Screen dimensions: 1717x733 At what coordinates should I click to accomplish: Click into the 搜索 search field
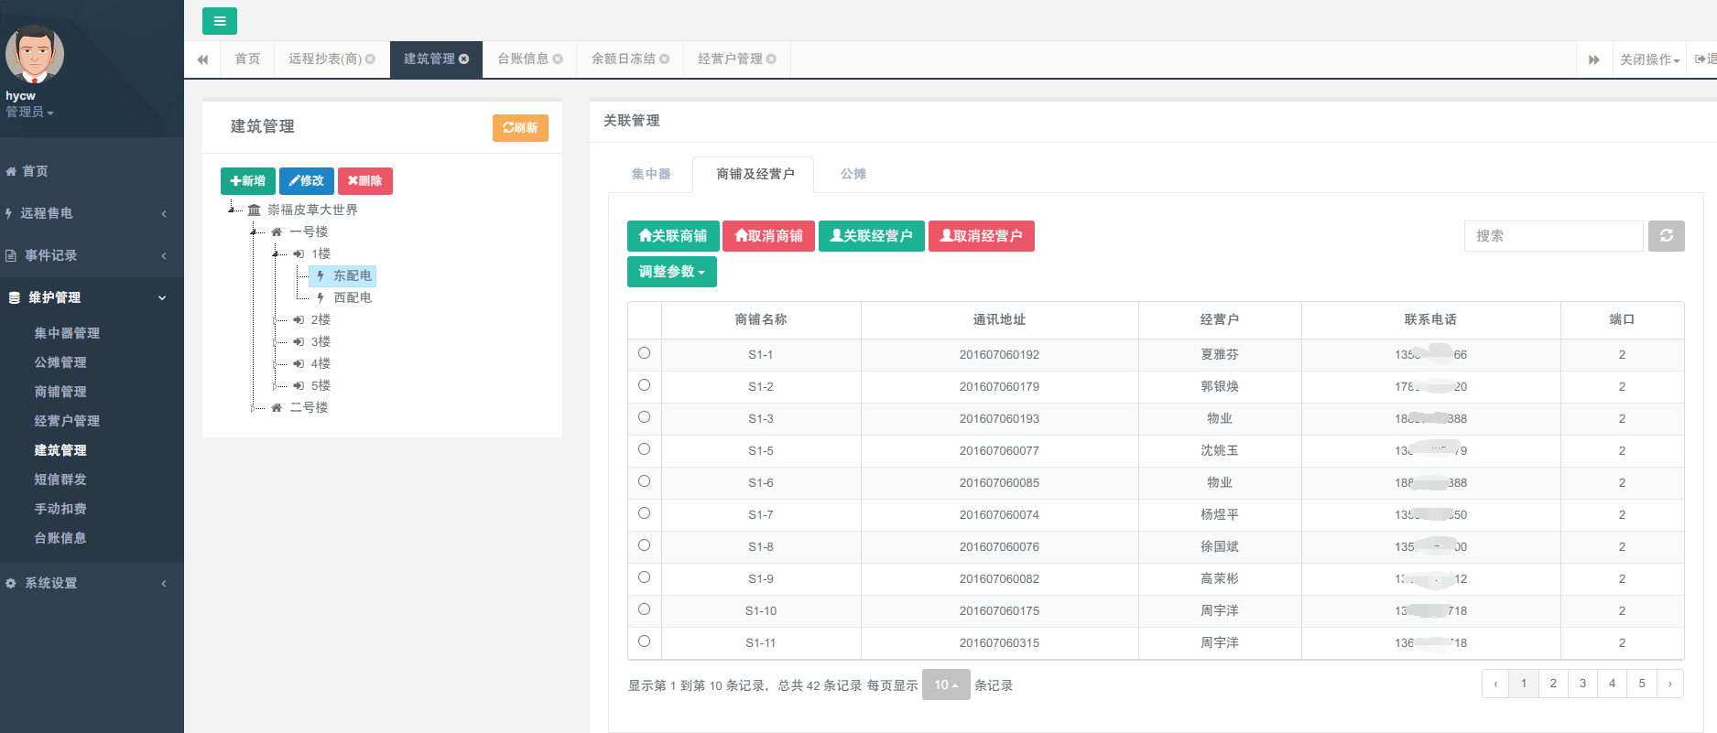[x=1553, y=236]
